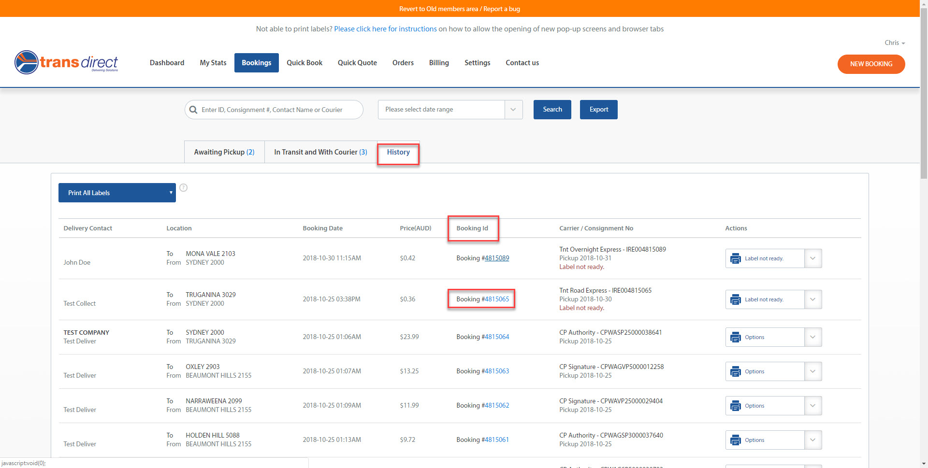This screenshot has height=468, width=928.
Task: Open booking link 4815065
Action: (x=496, y=299)
